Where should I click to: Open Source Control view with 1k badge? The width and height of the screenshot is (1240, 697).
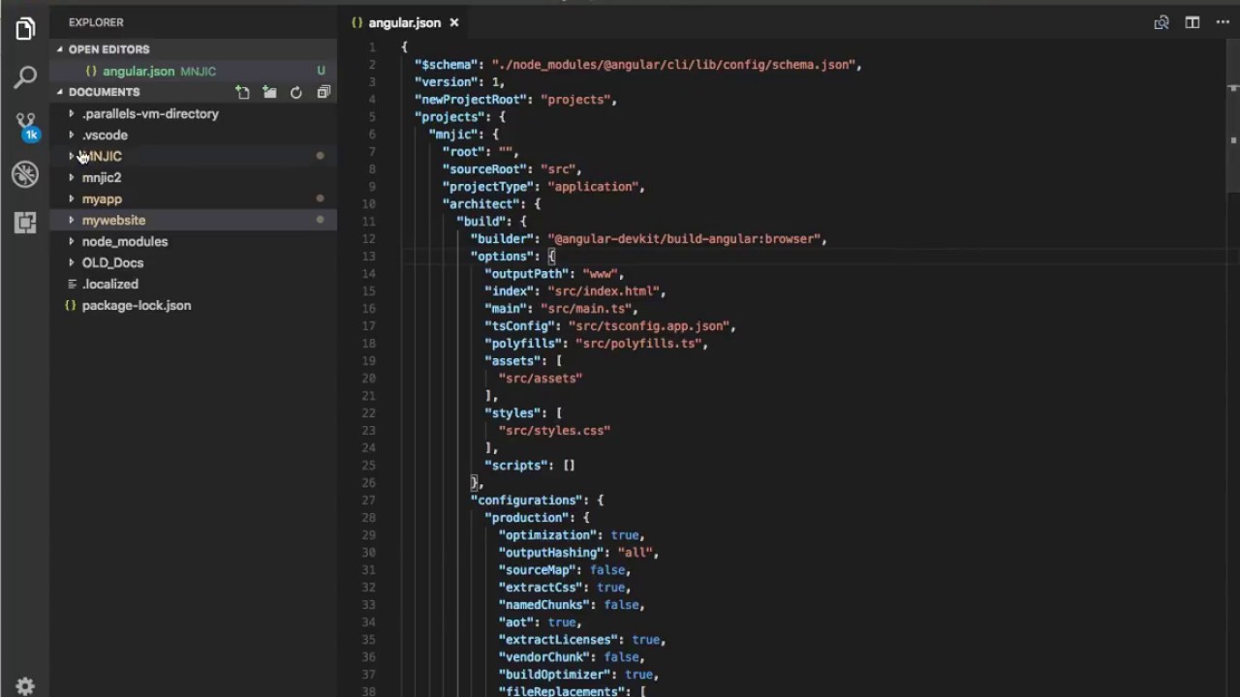pos(25,126)
